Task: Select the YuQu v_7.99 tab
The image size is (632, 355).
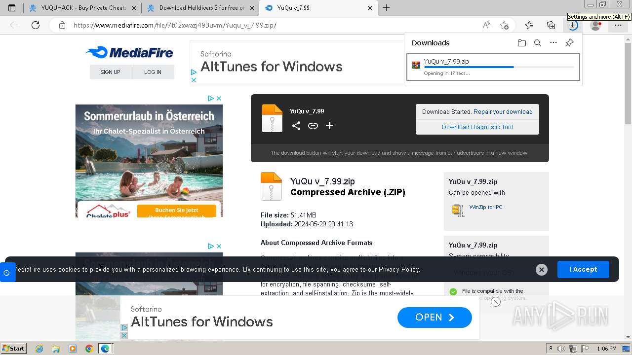Action: point(318,8)
